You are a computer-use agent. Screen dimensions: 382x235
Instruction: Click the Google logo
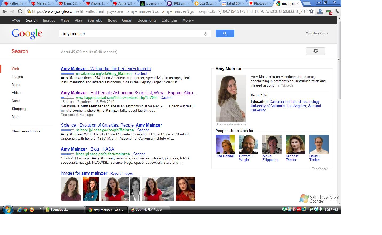tap(27, 34)
